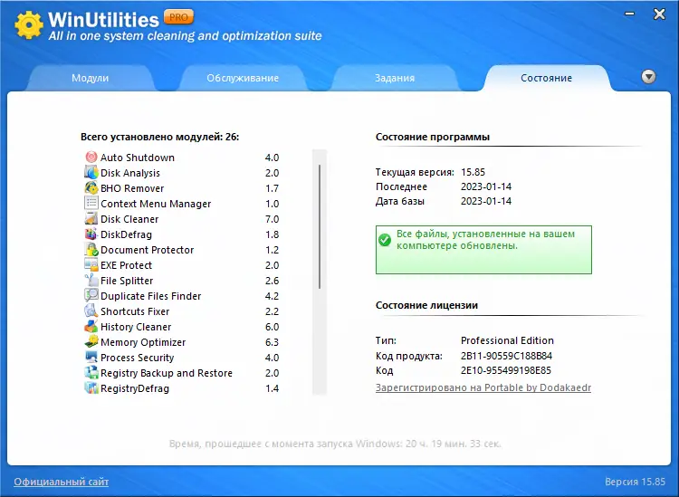679x497 pixels.
Task: Click the BHO Remover module icon
Action: (91, 188)
